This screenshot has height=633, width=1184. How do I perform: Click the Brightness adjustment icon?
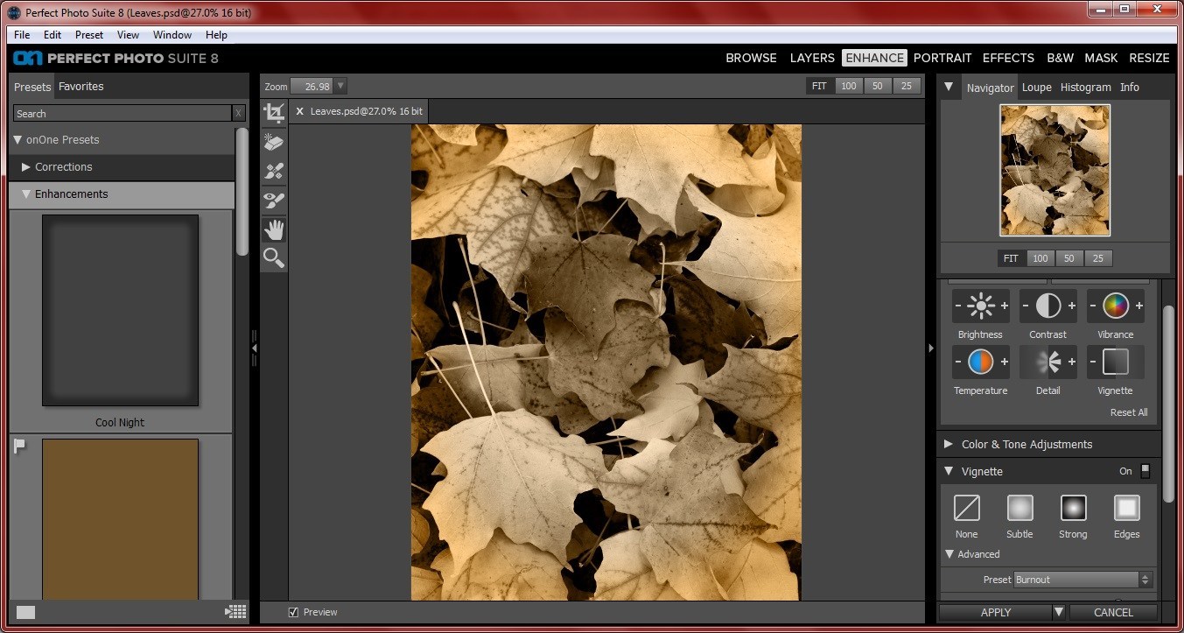click(x=980, y=306)
